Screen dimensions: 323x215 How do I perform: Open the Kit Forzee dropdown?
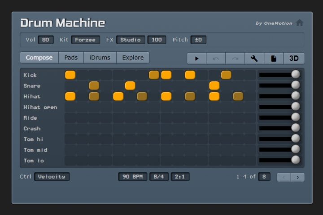85,40
